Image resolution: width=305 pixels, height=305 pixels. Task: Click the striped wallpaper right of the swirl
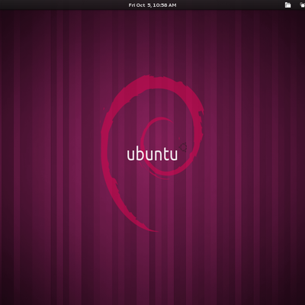coord(254,152)
